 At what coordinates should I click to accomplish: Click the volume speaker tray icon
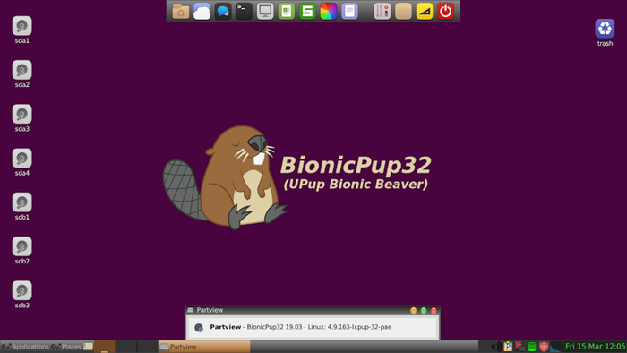coord(496,346)
